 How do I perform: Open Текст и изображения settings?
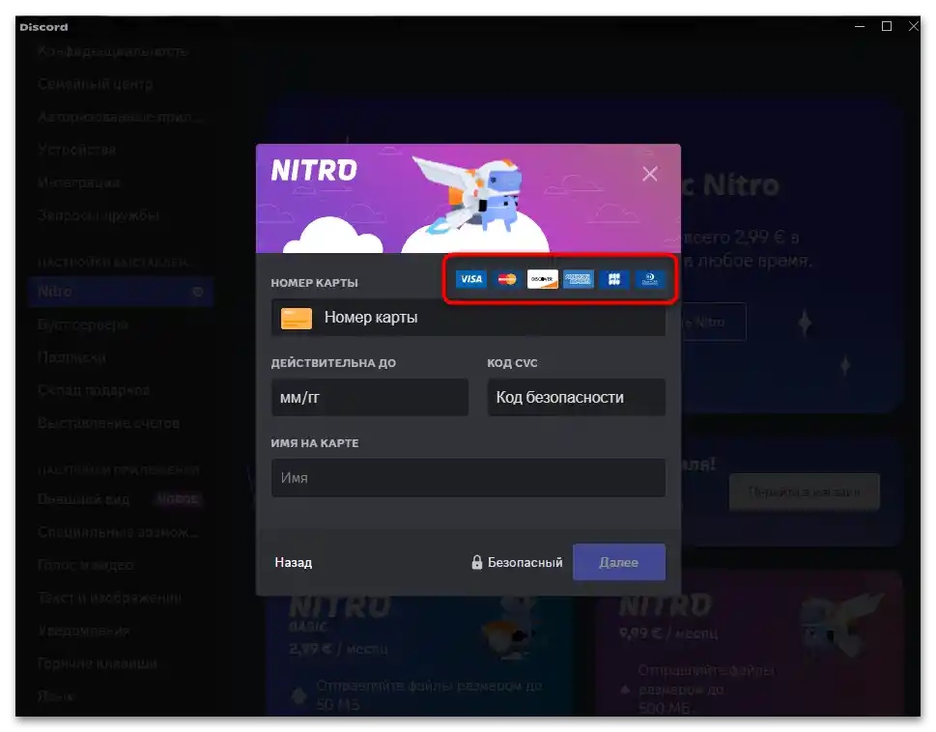click(109, 598)
